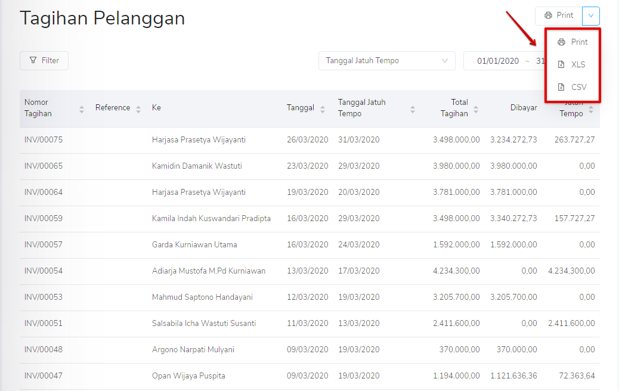Click the funnel icon on the Filter button
The height and width of the screenshot is (391, 619).
pyautogui.click(x=32, y=60)
